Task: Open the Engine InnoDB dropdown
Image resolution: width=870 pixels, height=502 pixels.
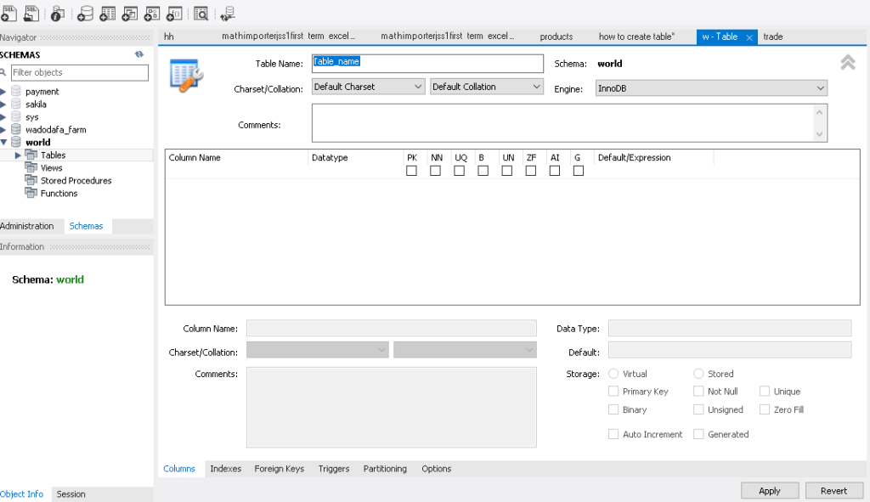Action: coord(712,88)
